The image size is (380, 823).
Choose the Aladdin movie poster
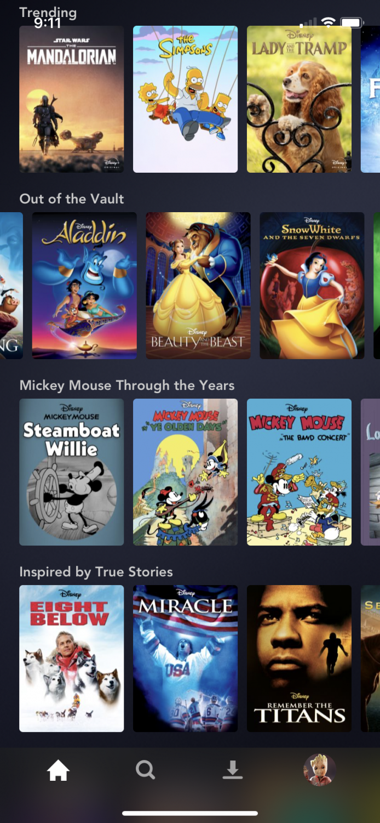[84, 286]
